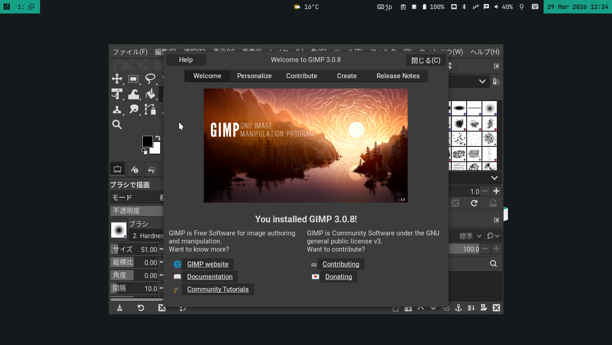Image resolution: width=612 pixels, height=345 pixels.
Task: Open the ファイル(F) menu
Action: pyautogui.click(x=130, y=52)
